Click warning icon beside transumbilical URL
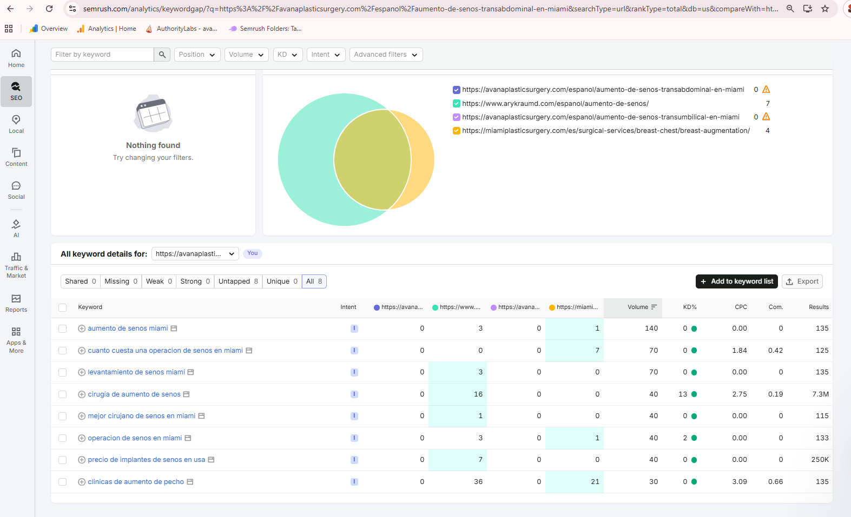 (x=766, y=117)
